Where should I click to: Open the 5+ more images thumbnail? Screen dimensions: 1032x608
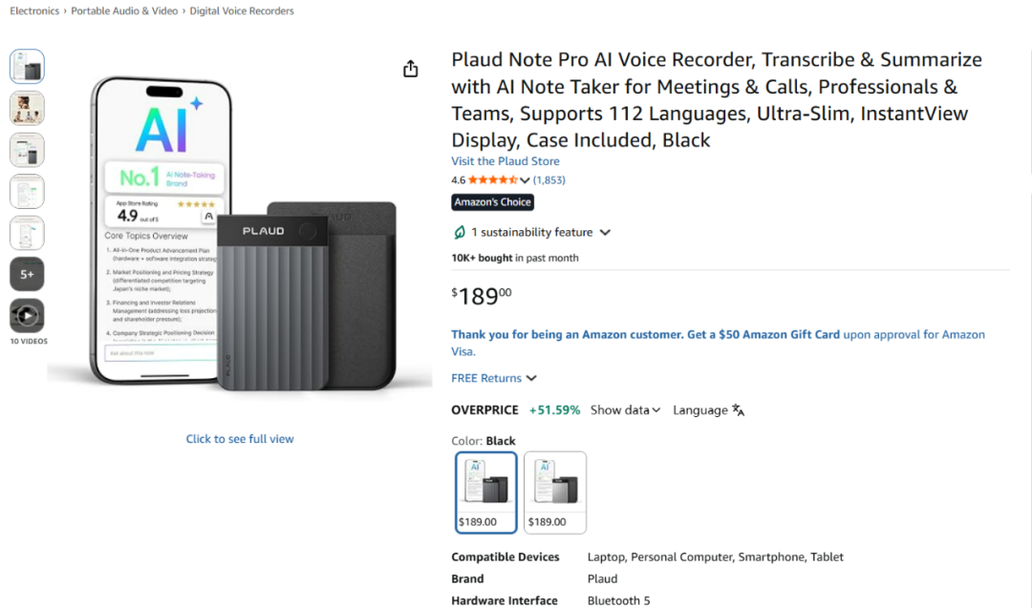27,274
